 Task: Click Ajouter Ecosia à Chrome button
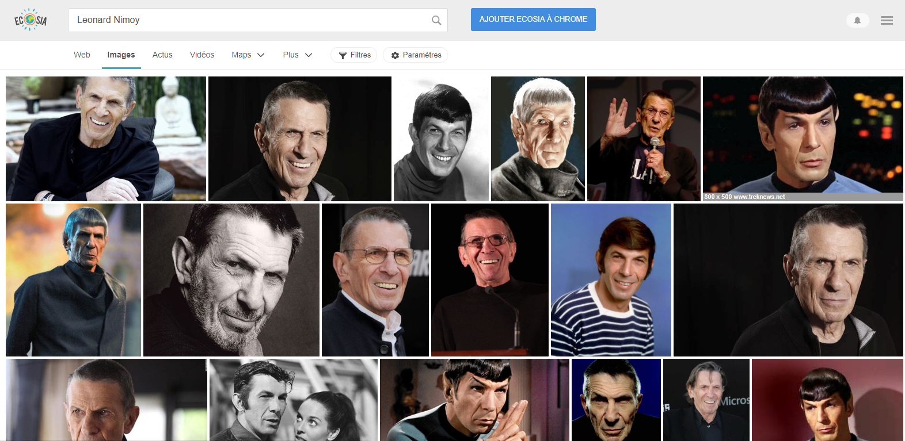(533, 20)
